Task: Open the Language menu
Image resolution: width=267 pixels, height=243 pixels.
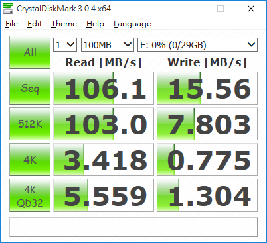Action: pyautogui.click(x=132, y=24)
